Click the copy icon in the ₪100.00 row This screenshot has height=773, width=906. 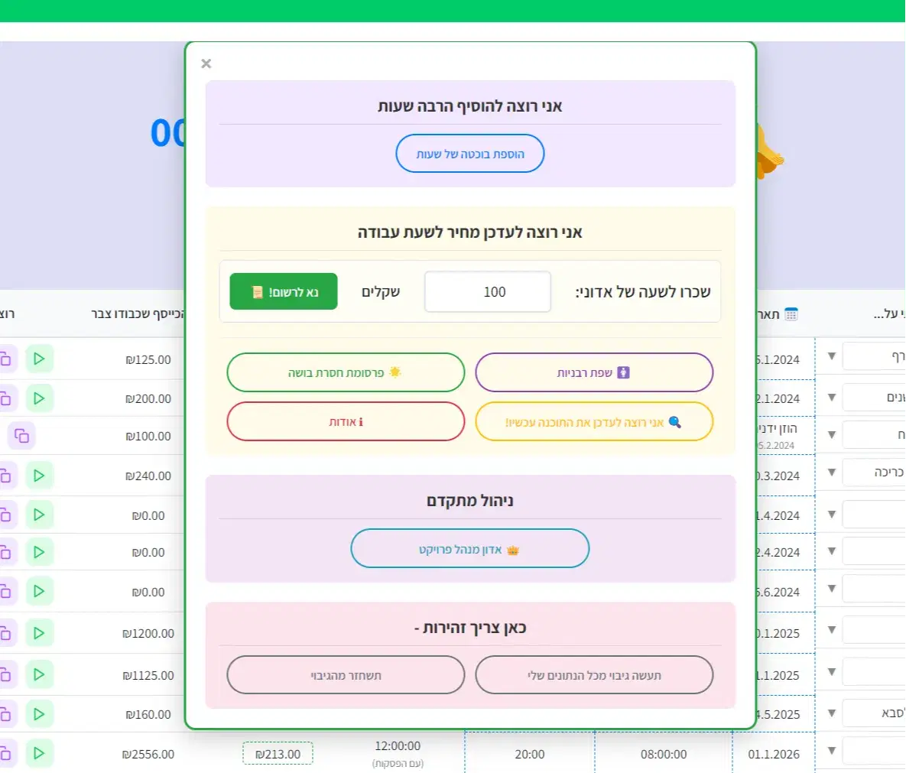click(x=21, y=436)
